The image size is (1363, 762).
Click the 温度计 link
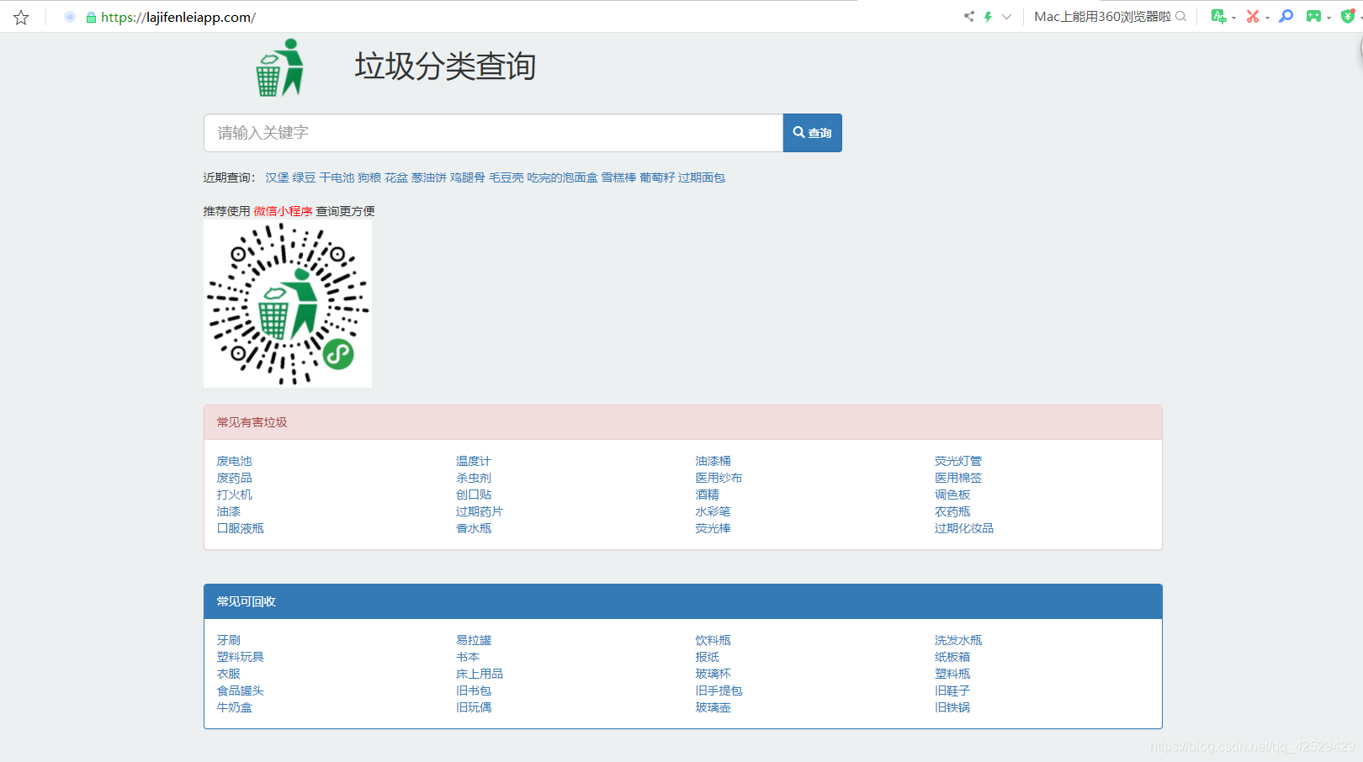pos(474,461)
